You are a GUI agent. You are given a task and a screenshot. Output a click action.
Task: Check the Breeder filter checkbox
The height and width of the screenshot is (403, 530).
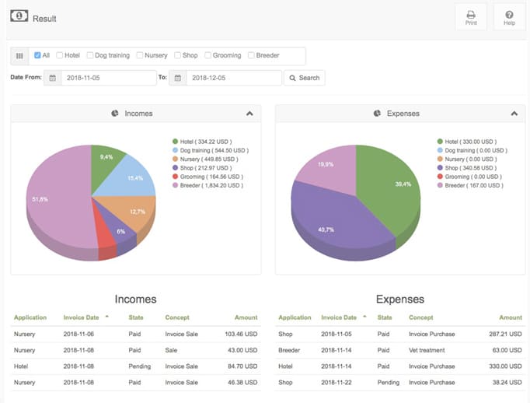pos(251,55)
